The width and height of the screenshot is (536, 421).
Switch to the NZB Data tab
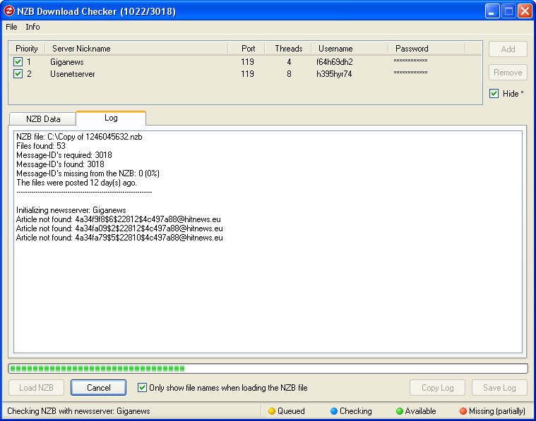coord(43,118)
